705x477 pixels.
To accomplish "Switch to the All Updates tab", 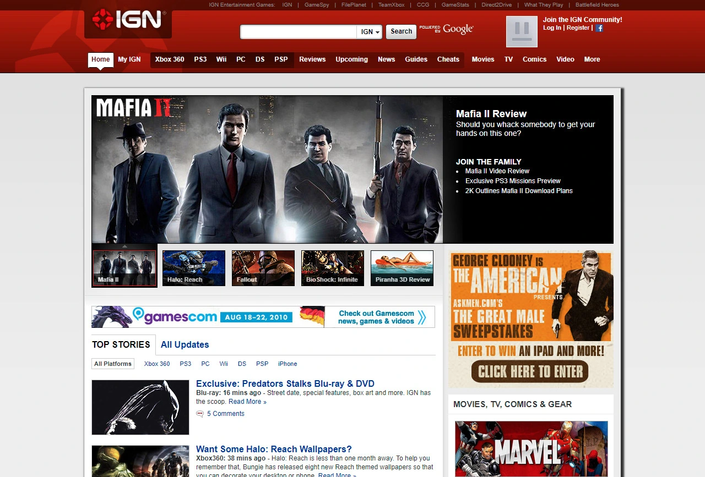I will [x=185, y=345].
